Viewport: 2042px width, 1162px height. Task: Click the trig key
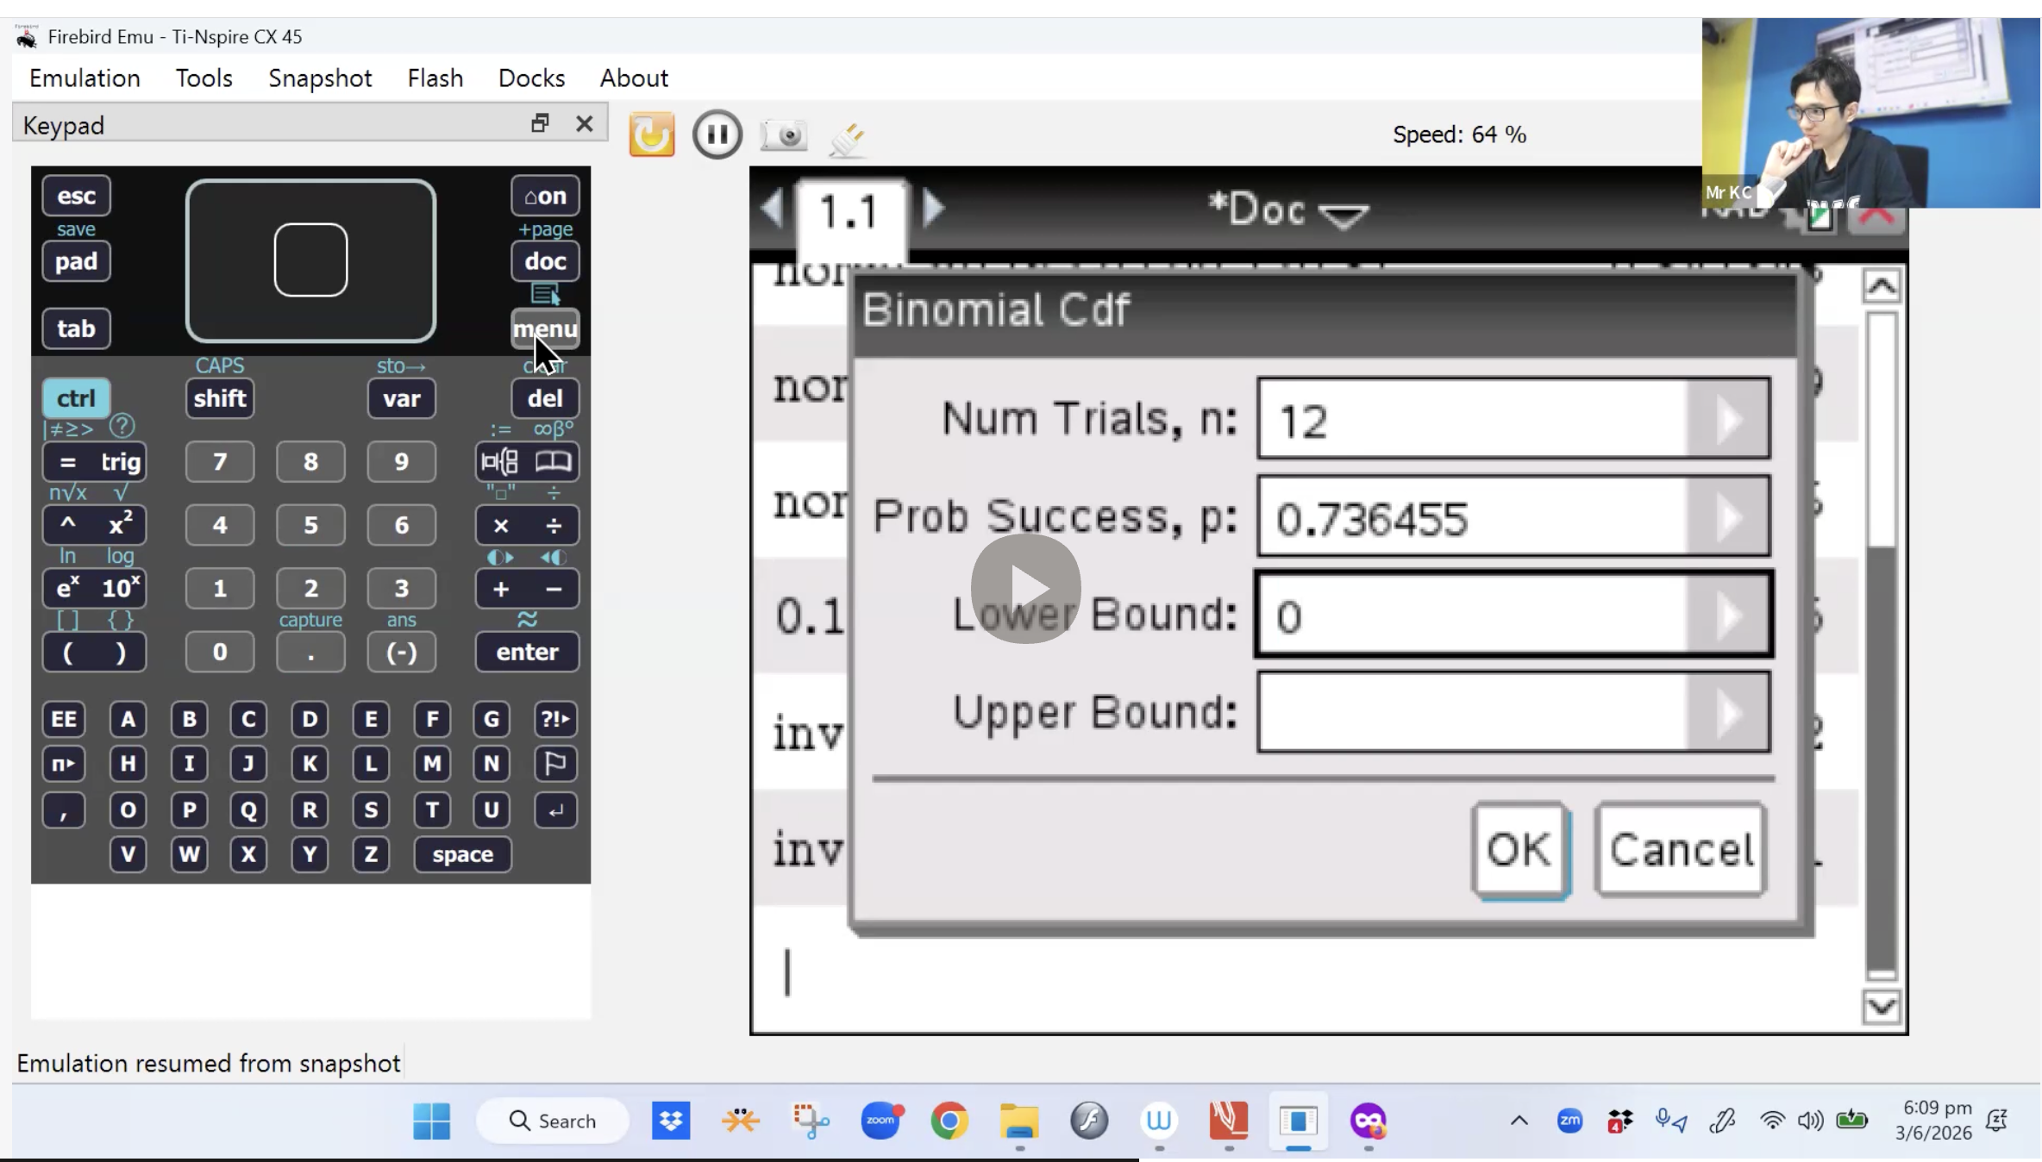point(121,462)
